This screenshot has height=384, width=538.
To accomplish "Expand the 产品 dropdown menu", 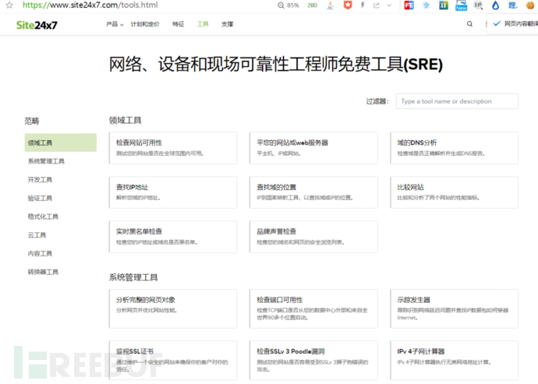I will point(115,24).
